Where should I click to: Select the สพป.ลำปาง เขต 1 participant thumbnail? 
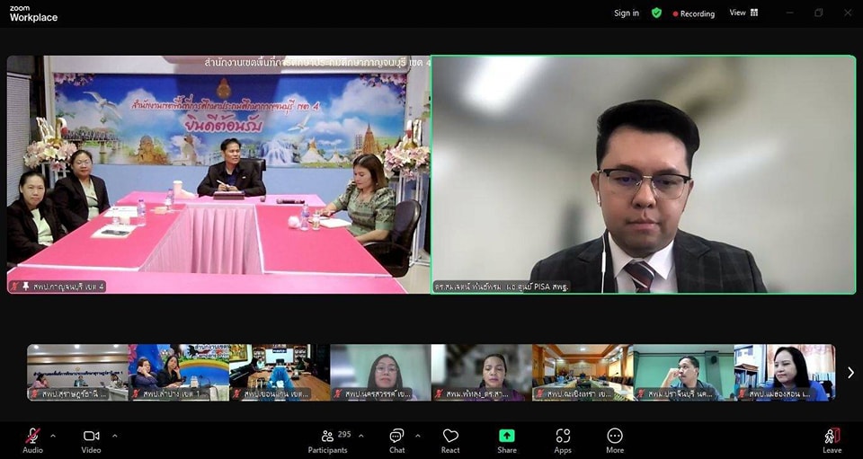(x=178, y=372)
